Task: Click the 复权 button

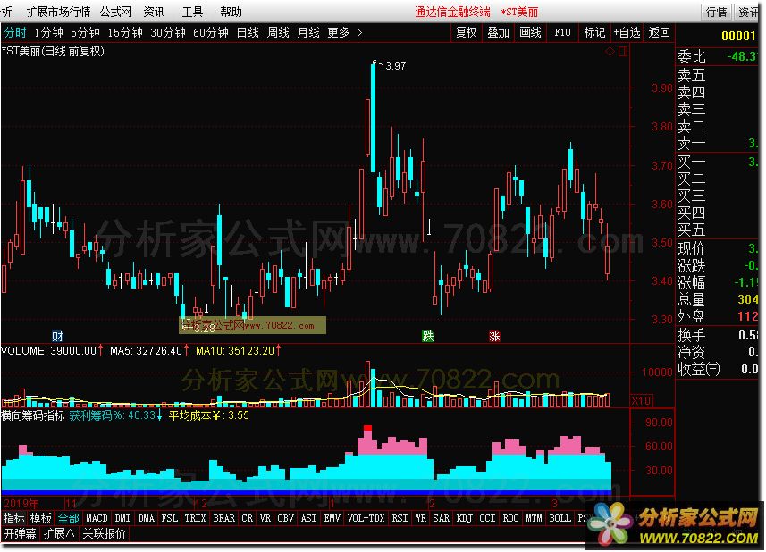Action: 466,33
